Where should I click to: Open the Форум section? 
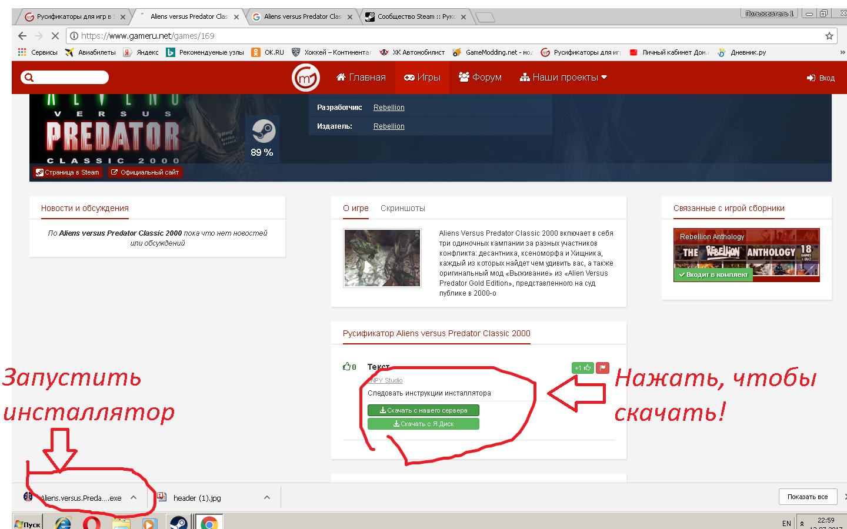480,78
